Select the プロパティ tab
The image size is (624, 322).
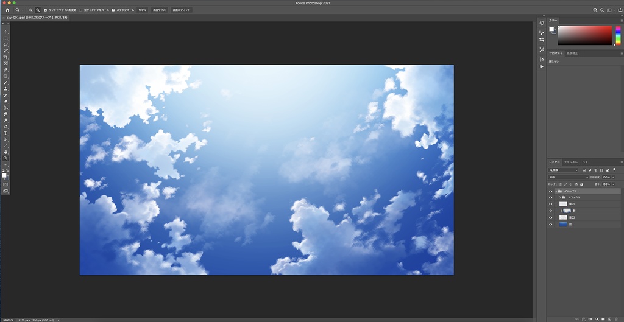[556, 54]
